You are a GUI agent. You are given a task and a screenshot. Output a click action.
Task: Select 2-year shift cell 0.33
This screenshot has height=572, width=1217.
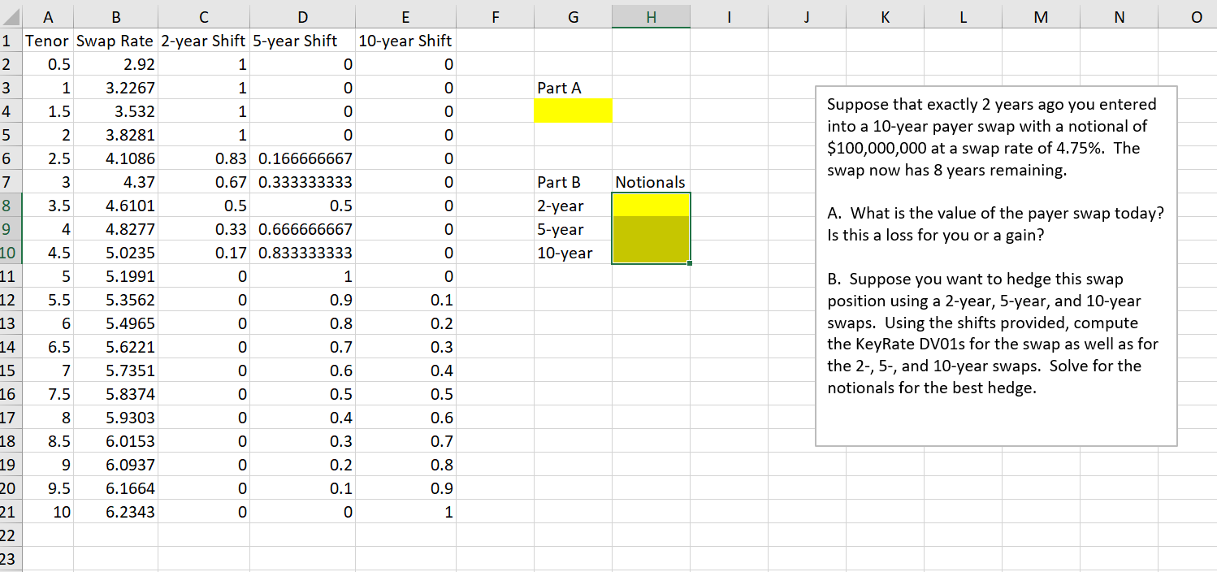tap(204, 229)
